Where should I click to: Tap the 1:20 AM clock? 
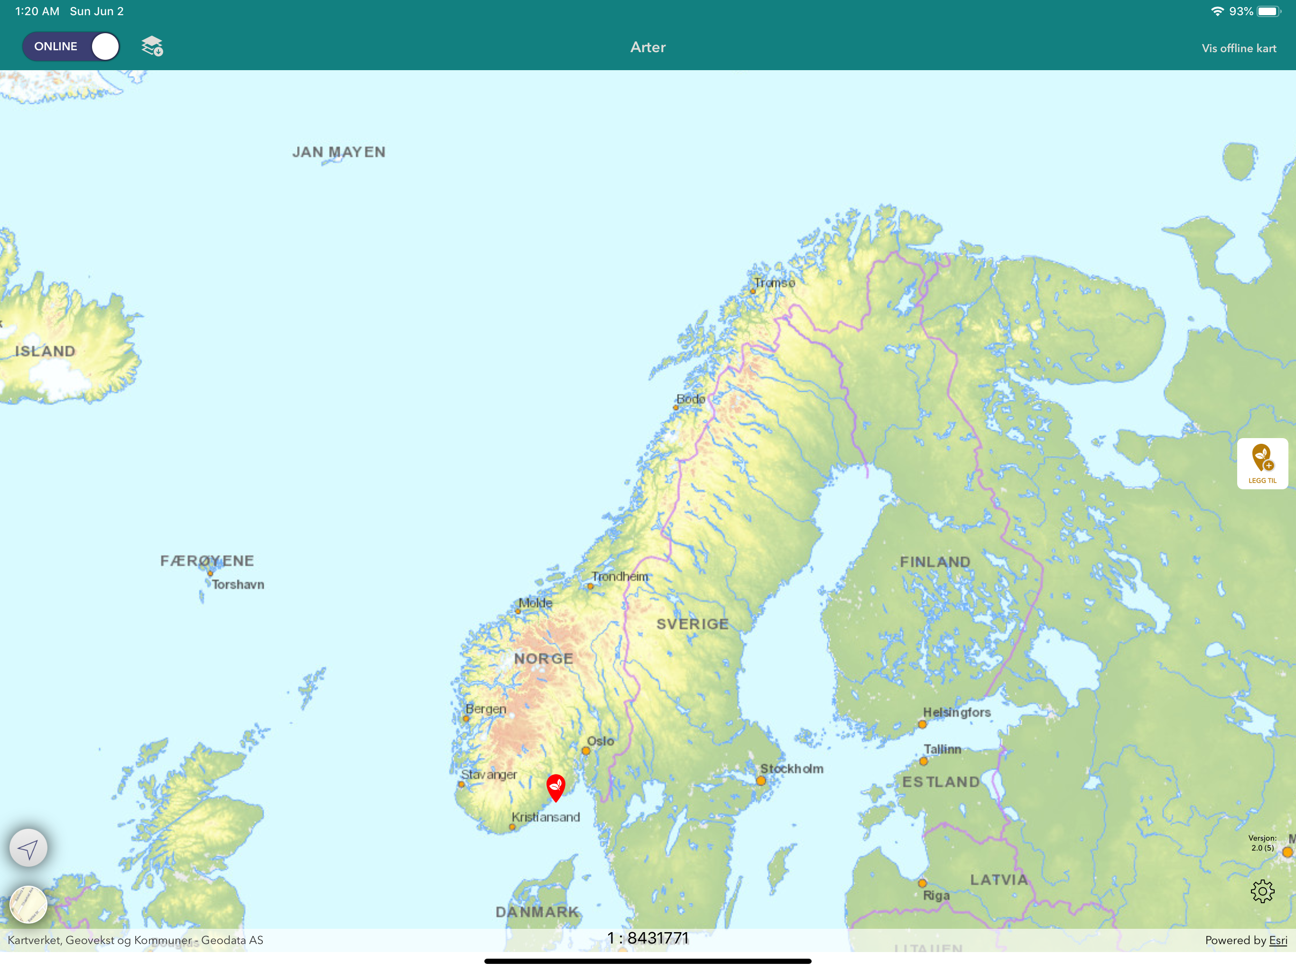[x=37, y=11]
